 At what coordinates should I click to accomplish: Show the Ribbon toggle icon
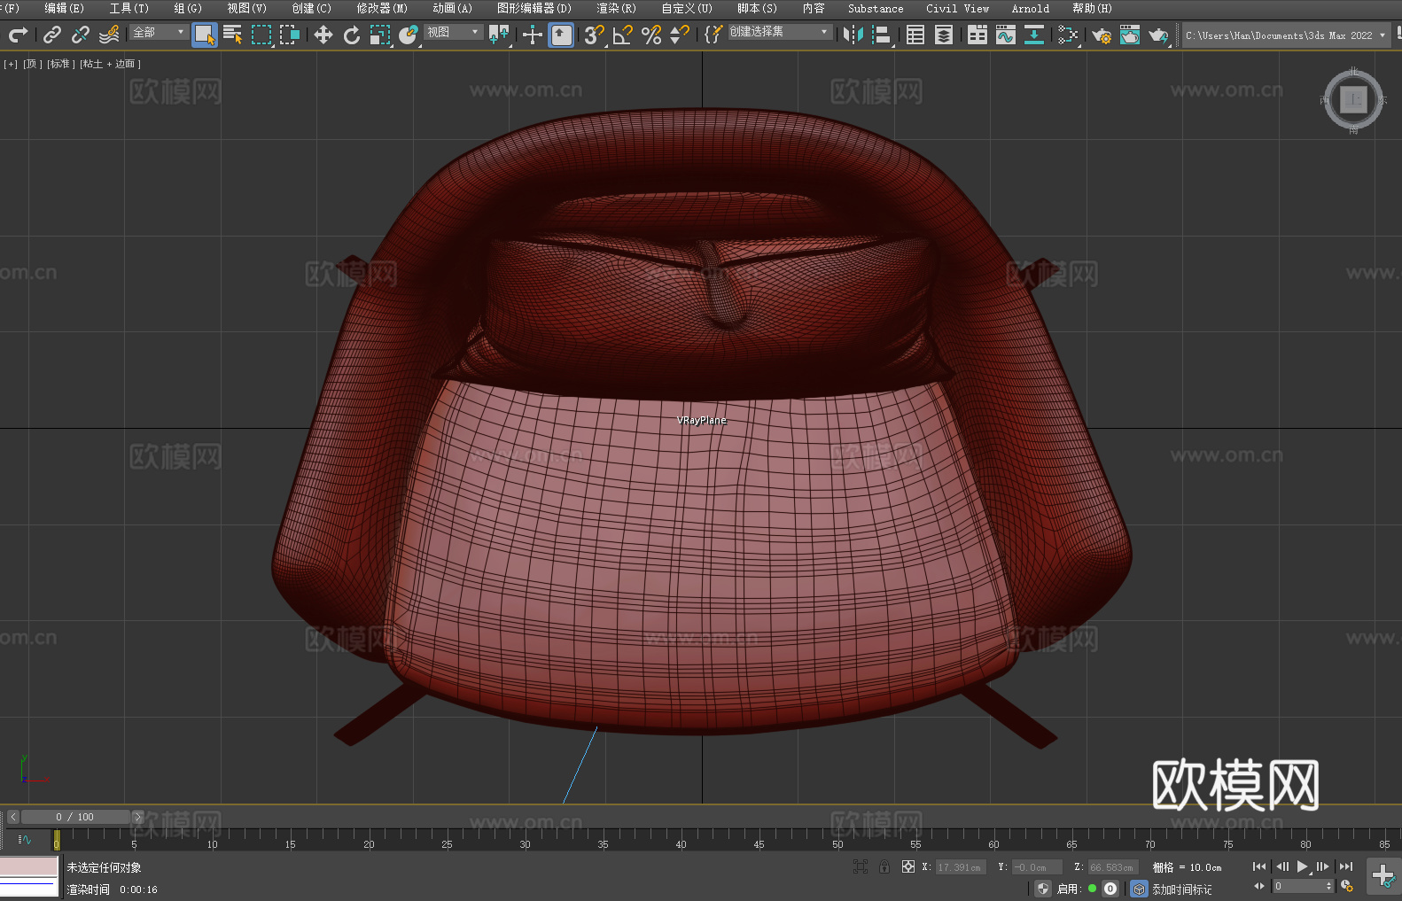click(978, 35)
